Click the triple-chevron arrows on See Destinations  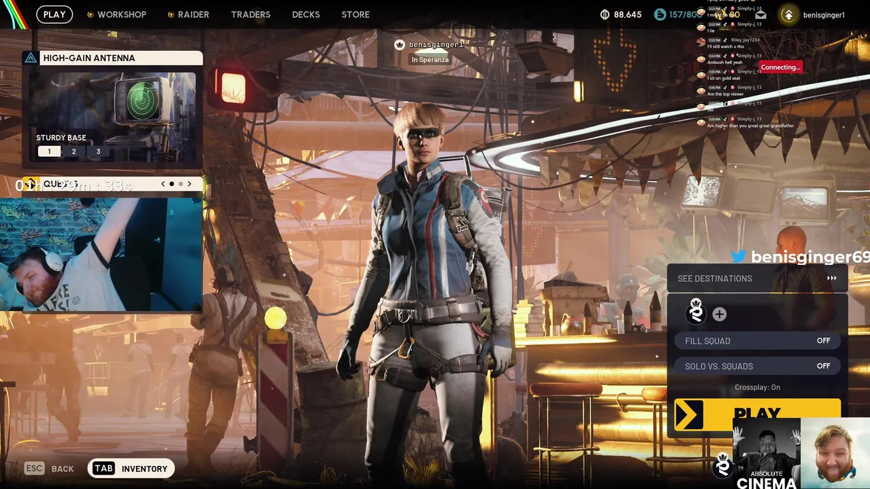pyautogui.click(x=831, y=278)
